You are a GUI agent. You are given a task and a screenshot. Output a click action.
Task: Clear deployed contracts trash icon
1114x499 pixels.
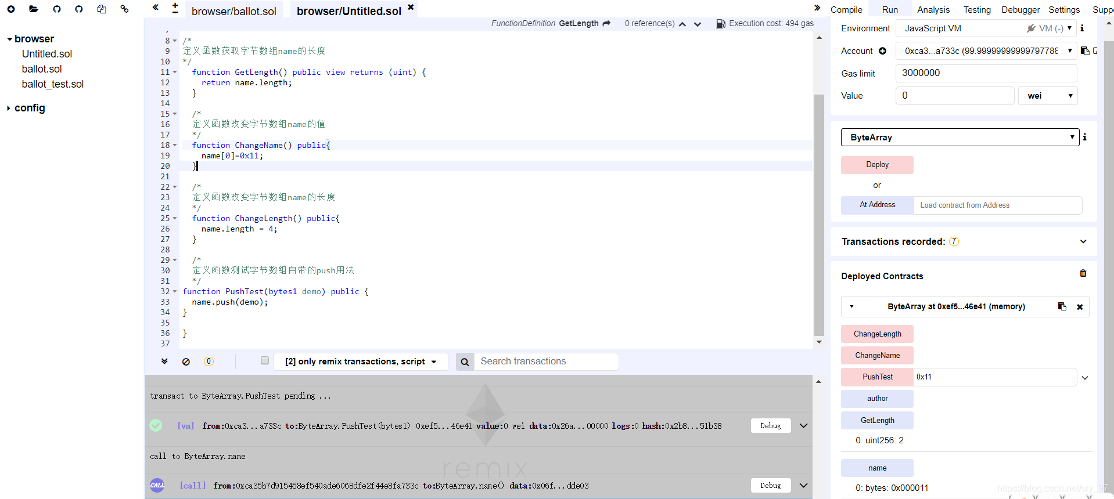tap(1083, 273)
